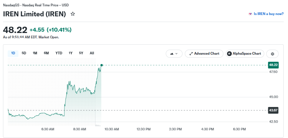This screenshot has width=288, height=138.
Task: Click the IREN Limited (IREN) heading
Action: pos(34,14)
